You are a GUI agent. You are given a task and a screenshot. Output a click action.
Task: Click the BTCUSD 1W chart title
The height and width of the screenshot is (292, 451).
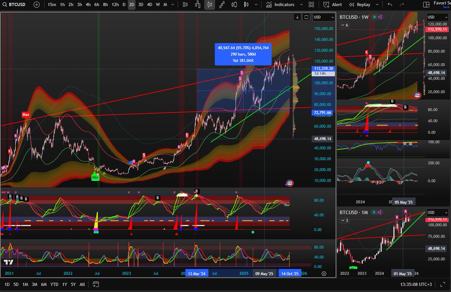pos(354,17)
